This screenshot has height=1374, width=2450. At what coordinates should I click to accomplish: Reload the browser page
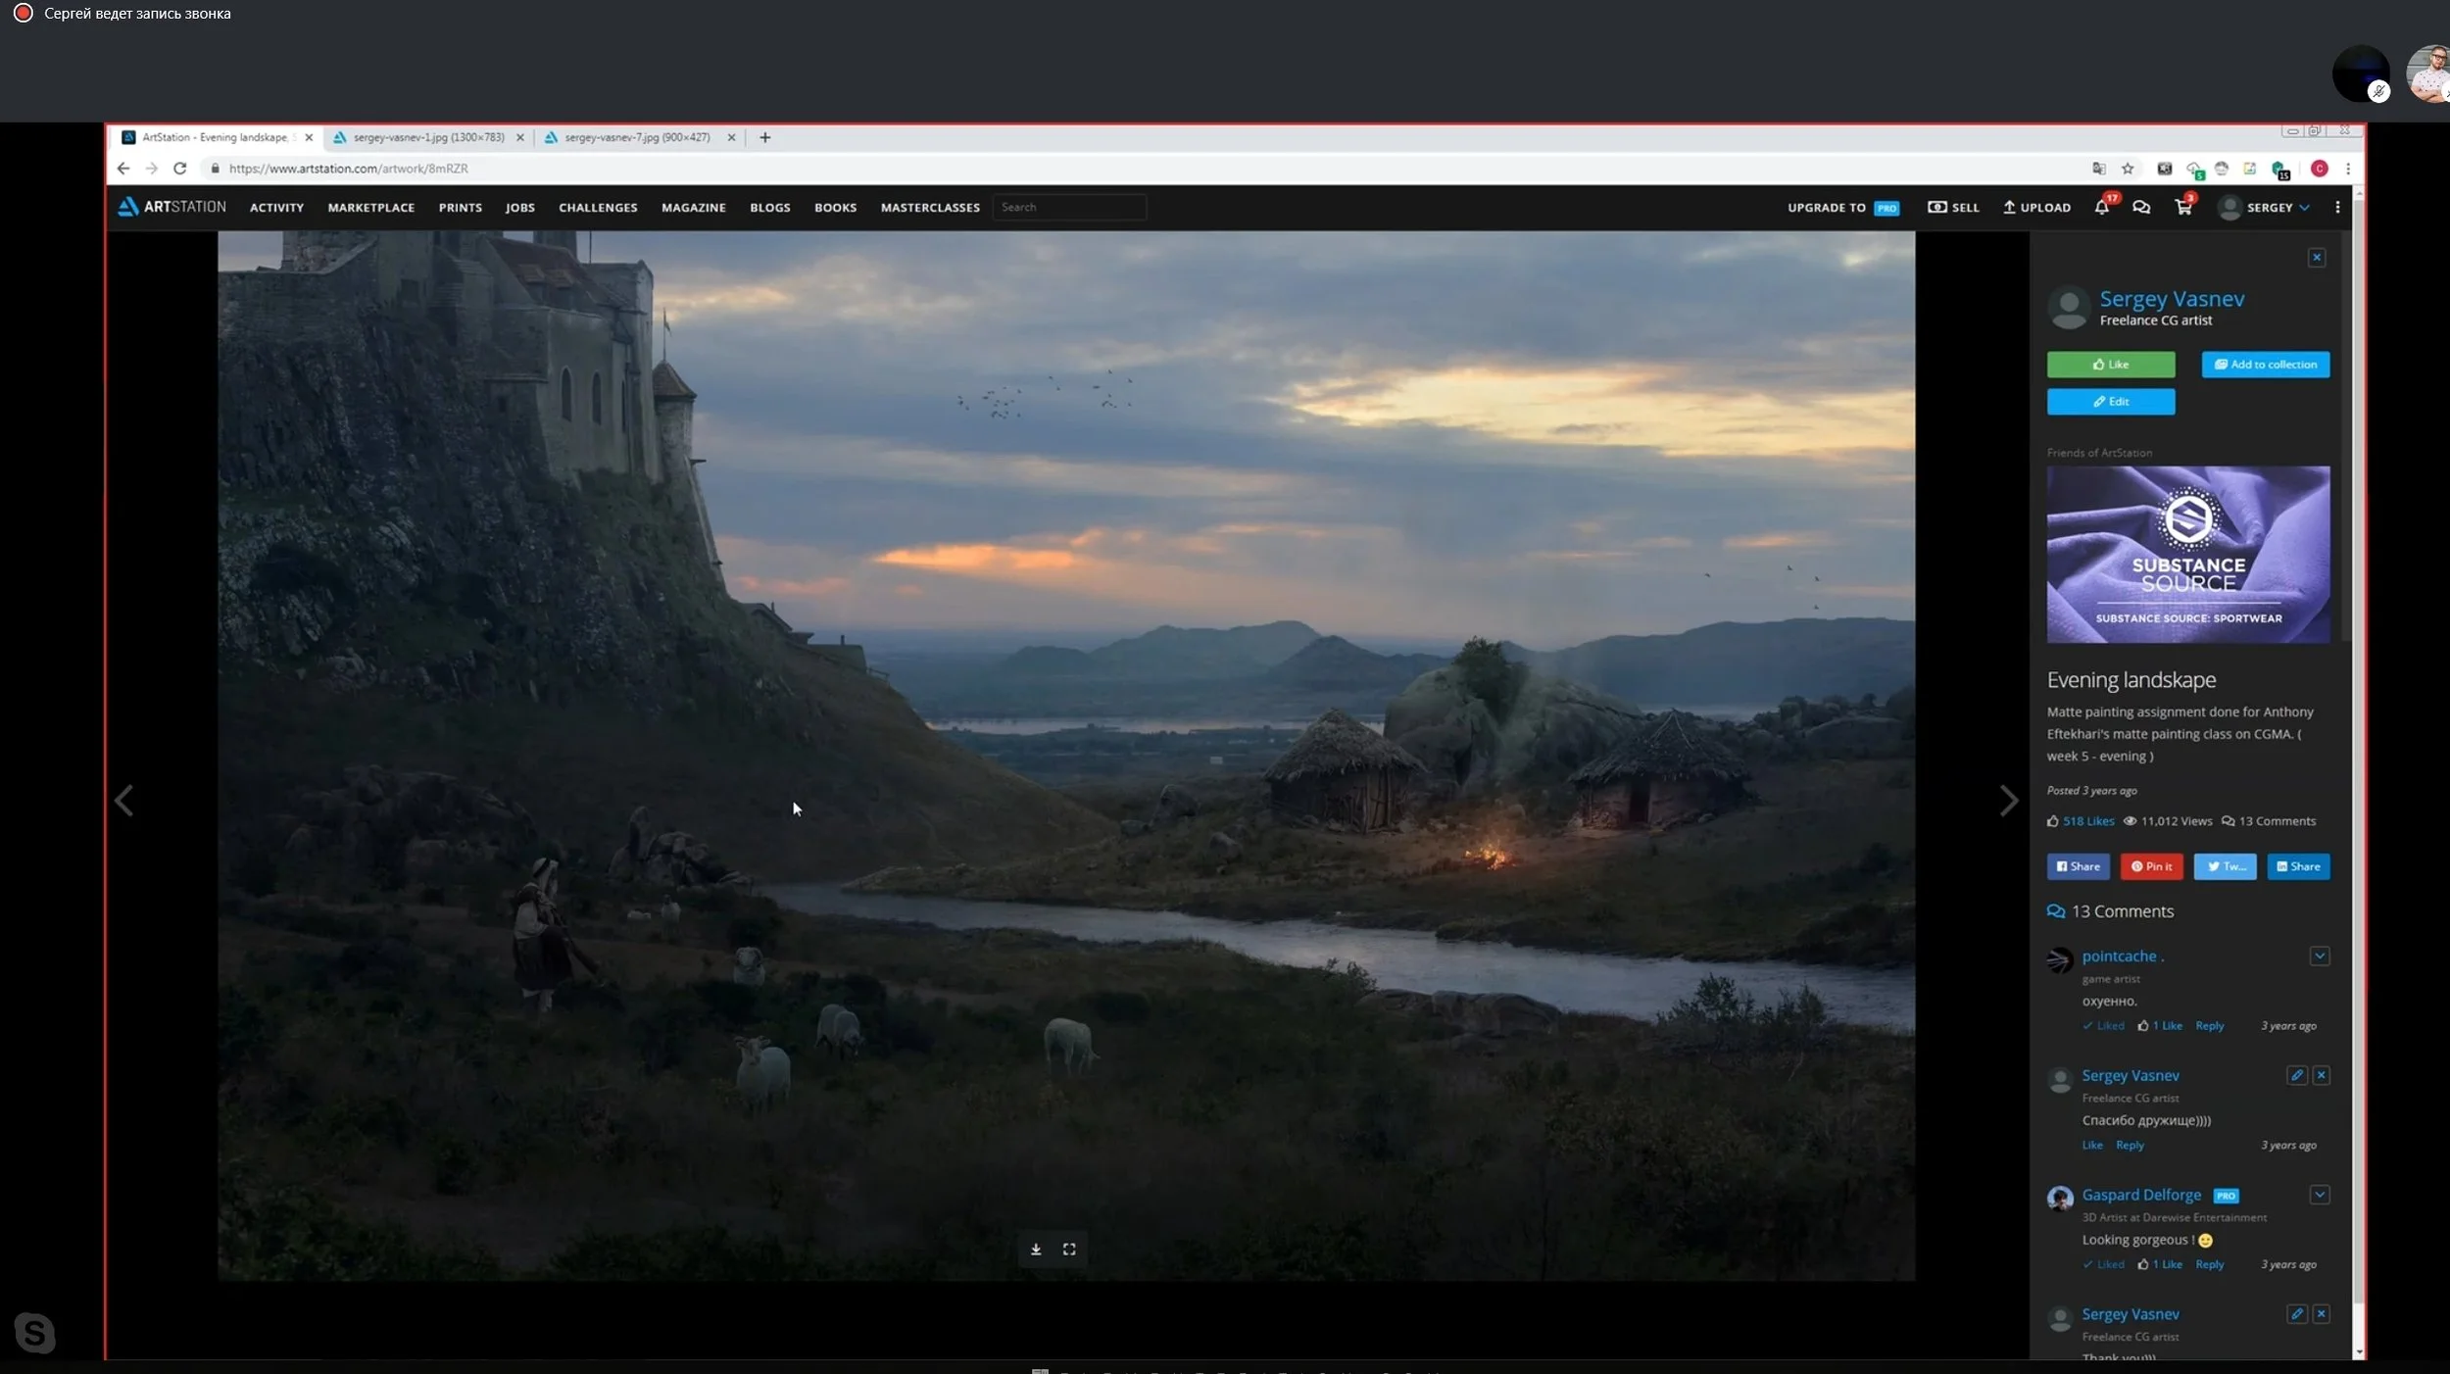tap(179, 169)
